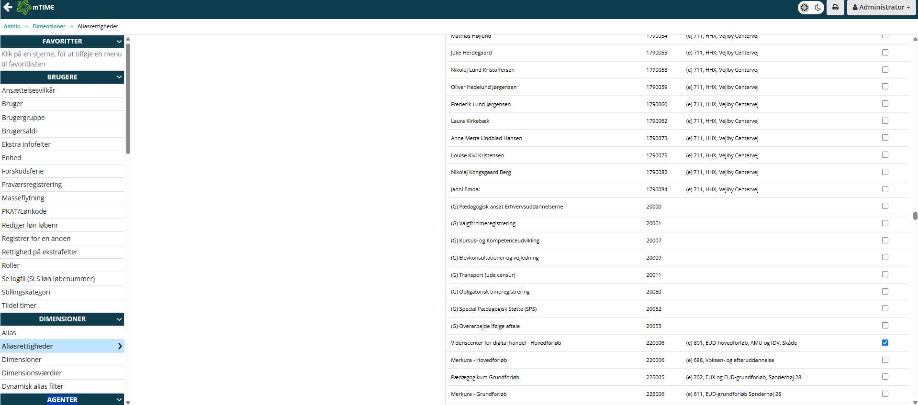Open the Administrator user dropdown

click(x=881, y=8)
